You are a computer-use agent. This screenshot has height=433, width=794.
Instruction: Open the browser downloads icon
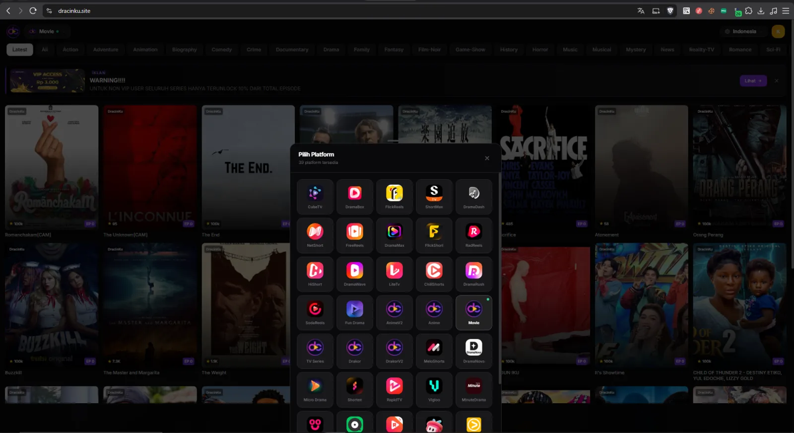(761, 10)
